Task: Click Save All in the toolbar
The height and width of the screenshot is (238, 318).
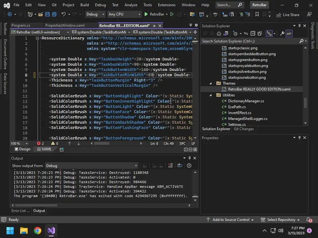Action: click(x=54, y=14)
